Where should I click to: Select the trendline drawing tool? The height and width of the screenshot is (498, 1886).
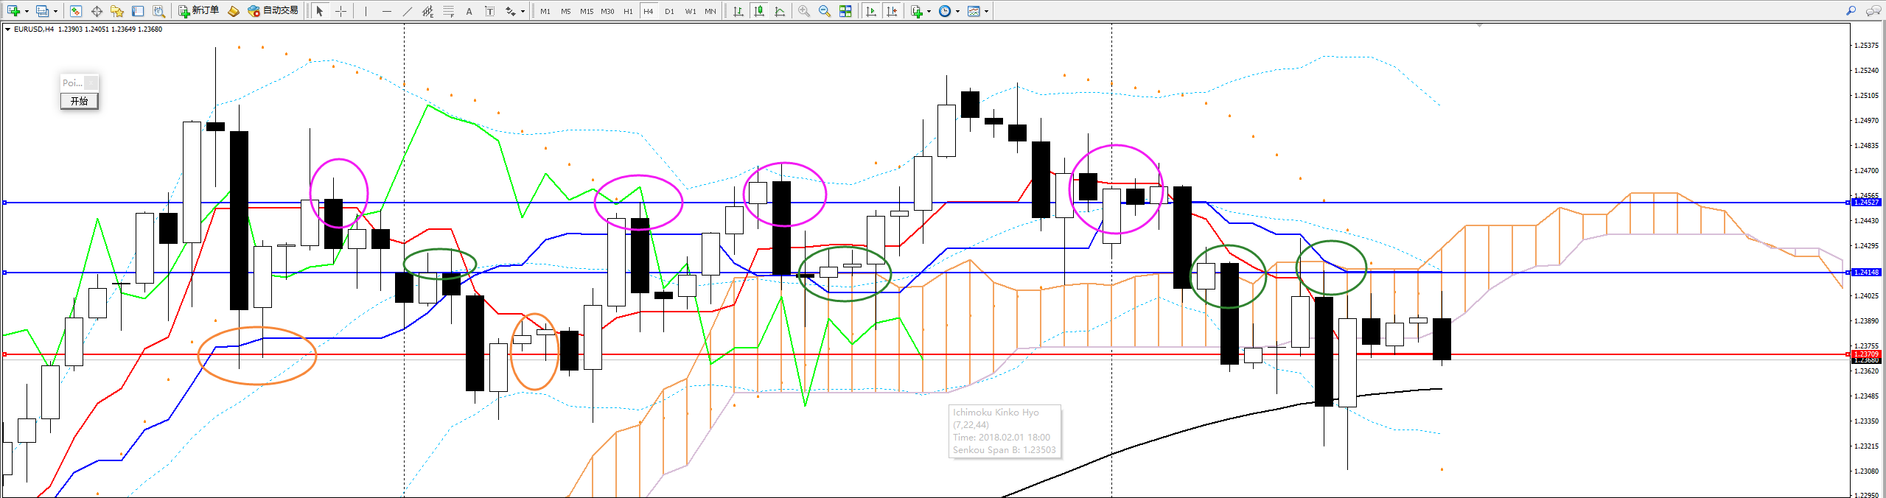[x=408, y=11]
